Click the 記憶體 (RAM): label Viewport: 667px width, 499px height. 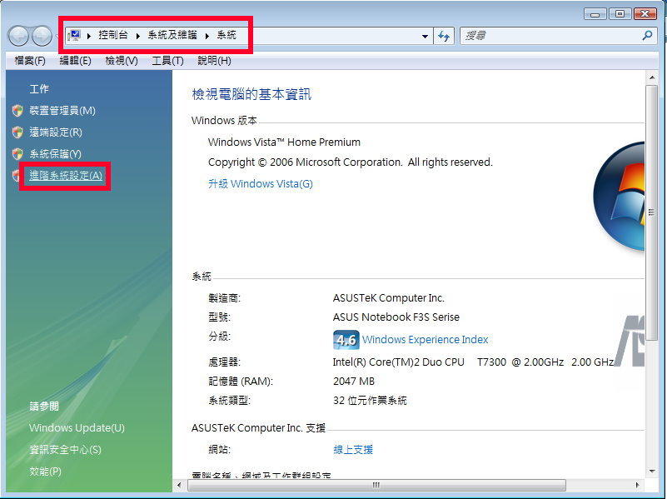pos(241,382)
